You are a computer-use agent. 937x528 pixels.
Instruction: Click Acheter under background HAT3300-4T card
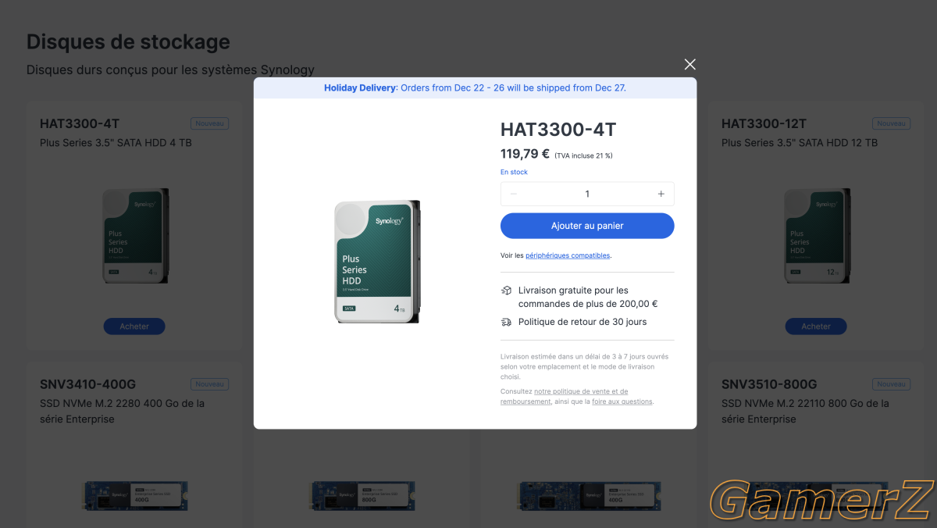(134, 326)
